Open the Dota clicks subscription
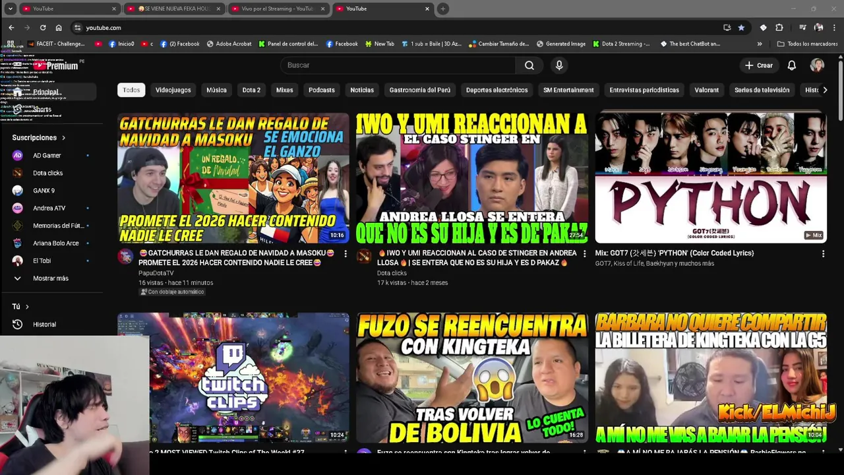Viewport: 844px width, 475px height. [47, 173]
